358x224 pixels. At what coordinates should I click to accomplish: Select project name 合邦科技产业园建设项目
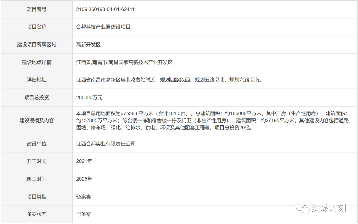(103, 27)
